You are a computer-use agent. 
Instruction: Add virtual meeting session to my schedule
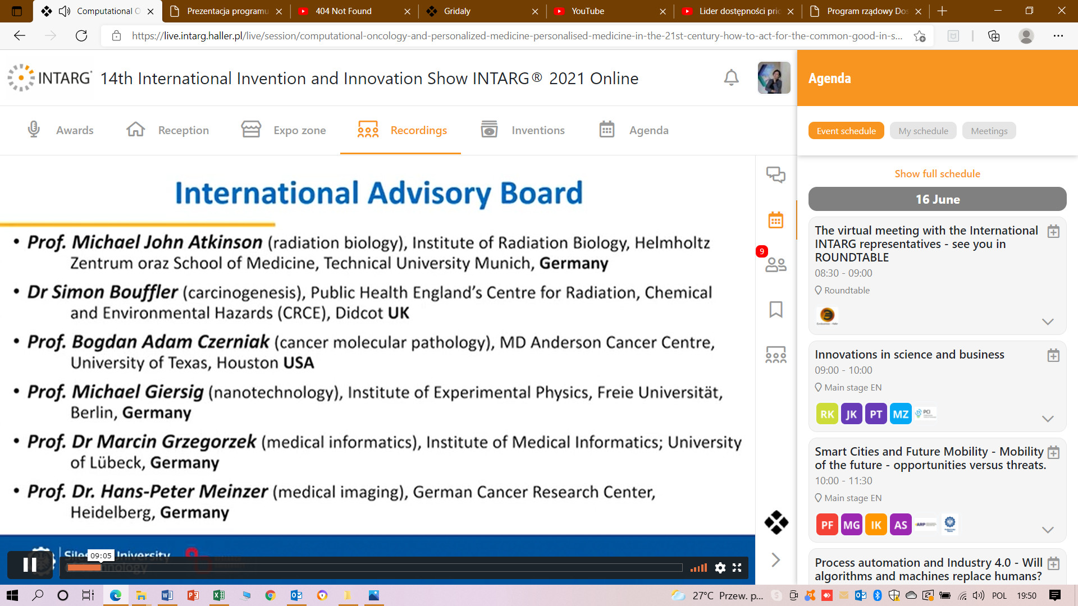point(1053,231)
